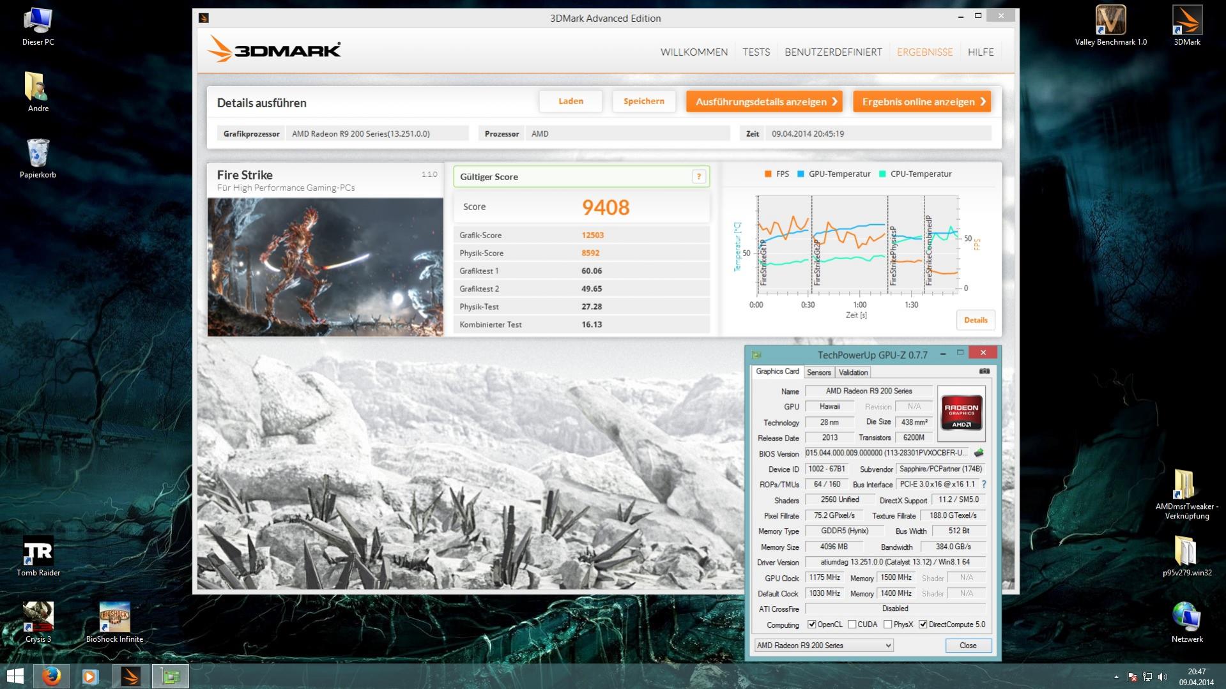Click the GPU-Temperatur legend swatch
This screenshot has height=689, width=1226.
coord(801,174)
